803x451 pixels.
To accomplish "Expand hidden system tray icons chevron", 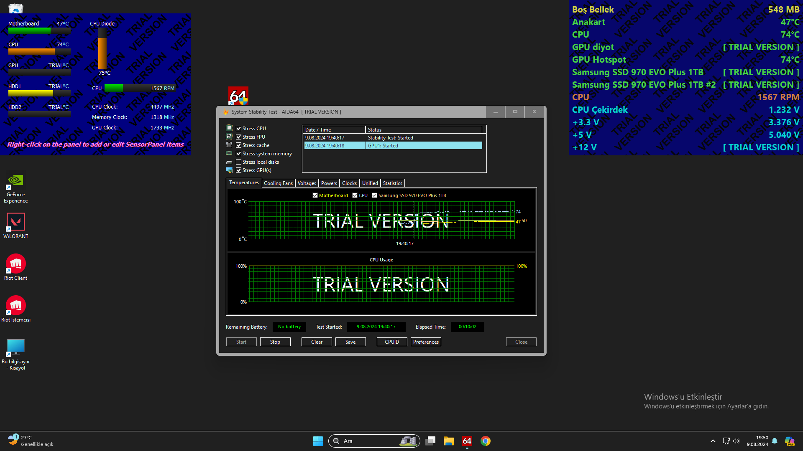I will coord(713,441).
